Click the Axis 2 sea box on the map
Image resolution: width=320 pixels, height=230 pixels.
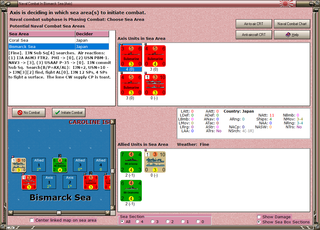[x=70, y=182]
